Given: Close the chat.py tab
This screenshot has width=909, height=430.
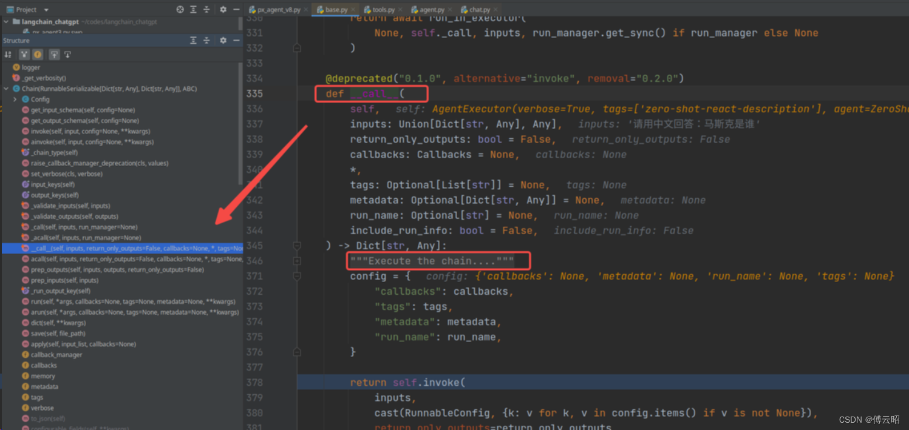Looking at the screenshot, I should [495, 10].
